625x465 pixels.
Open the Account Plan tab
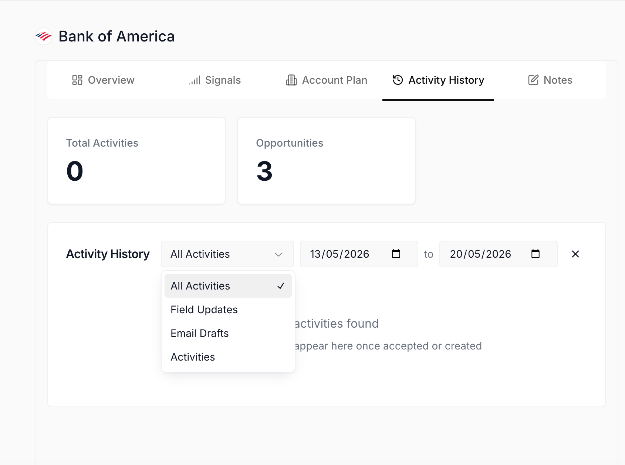click(327, 80)
